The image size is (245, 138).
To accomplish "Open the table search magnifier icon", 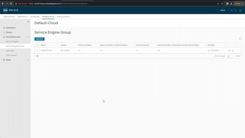I will (240, 39).
